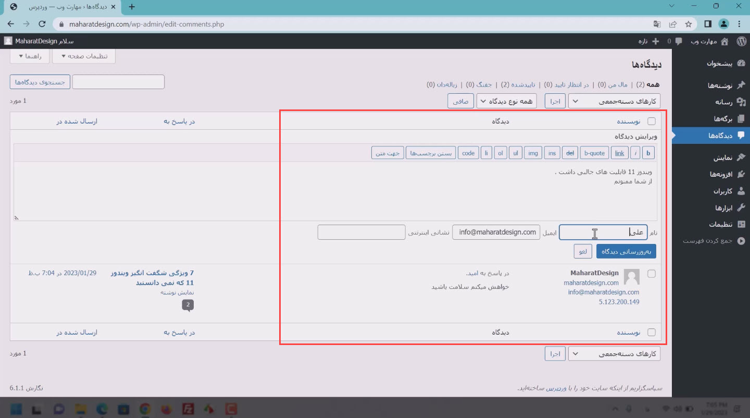Open the Media (رسانه) sidebar icon

[741, 102]
